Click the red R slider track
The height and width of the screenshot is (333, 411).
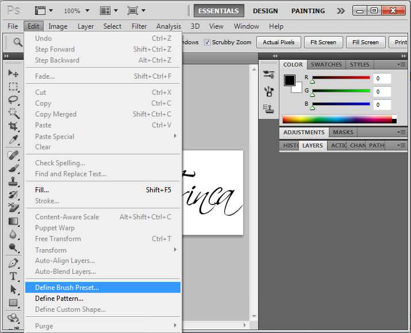click(341, 78)
